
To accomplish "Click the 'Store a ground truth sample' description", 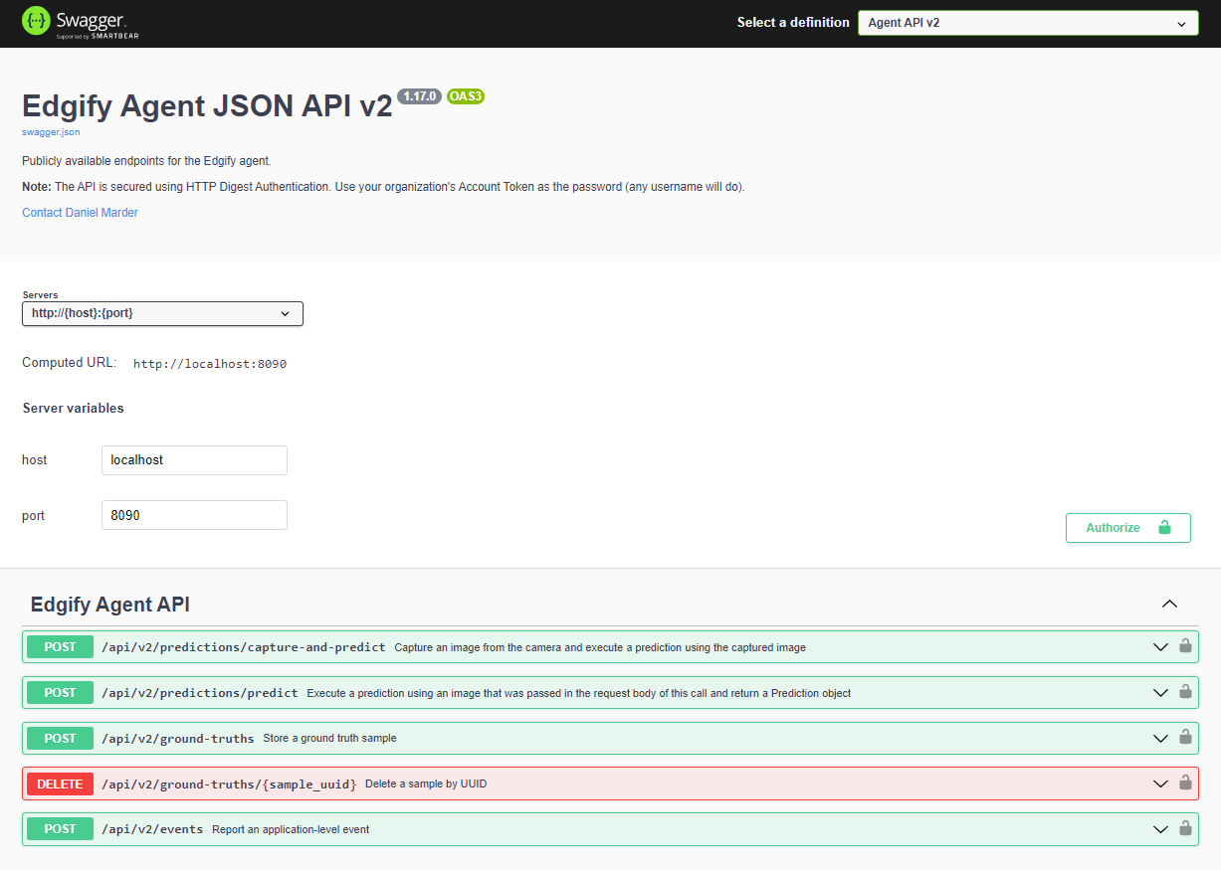I will [329, 739].
